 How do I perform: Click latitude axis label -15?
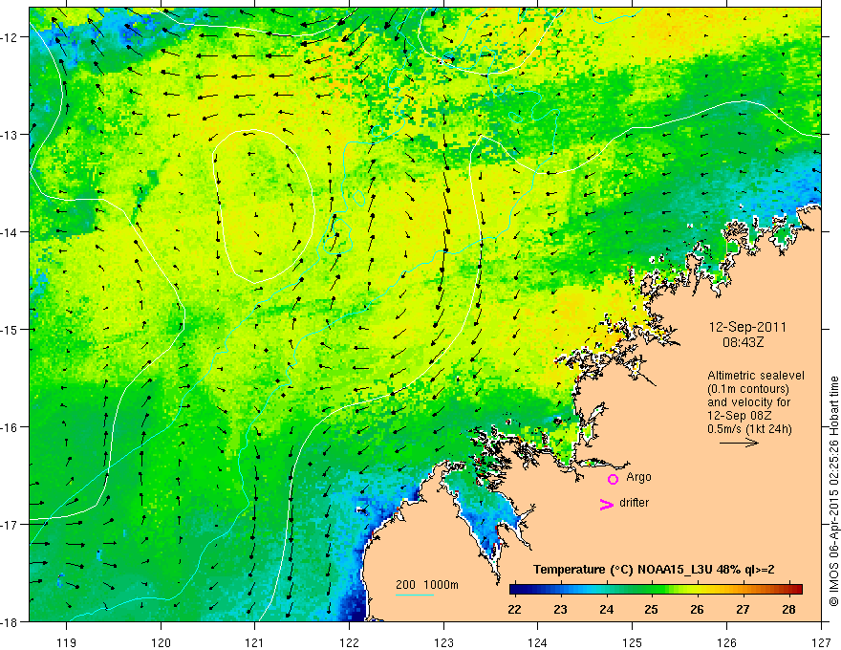point(10,330)
